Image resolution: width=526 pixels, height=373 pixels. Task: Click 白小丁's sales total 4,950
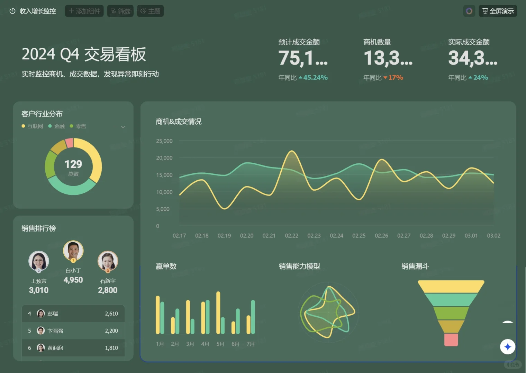pos(73,280)
